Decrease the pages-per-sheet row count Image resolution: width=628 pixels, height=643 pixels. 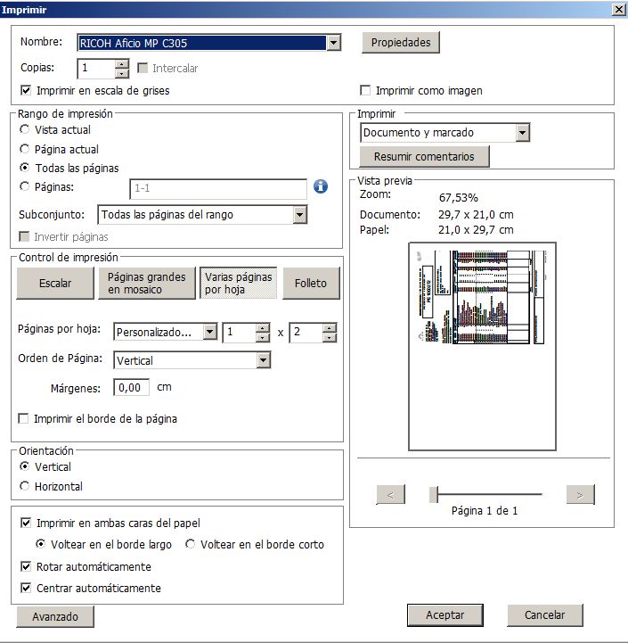330,337
